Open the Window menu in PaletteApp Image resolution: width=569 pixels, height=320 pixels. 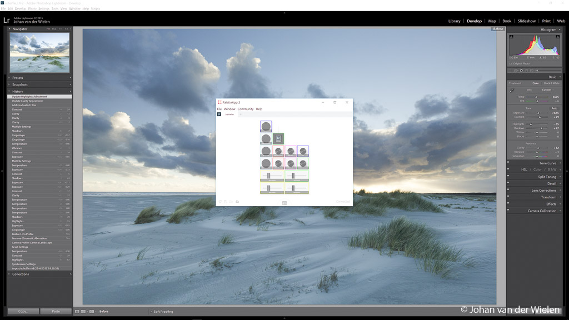229,109
